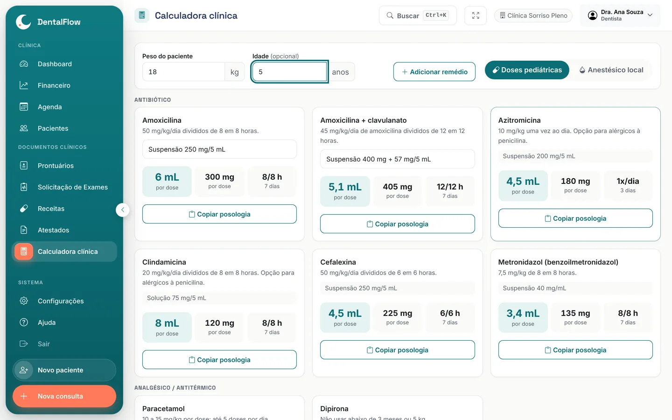Copy the posologia for Clindamicina

point(219,360)
